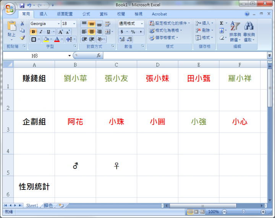
Task: Click Format cells button in ribbon
Action: pos(204,38)
